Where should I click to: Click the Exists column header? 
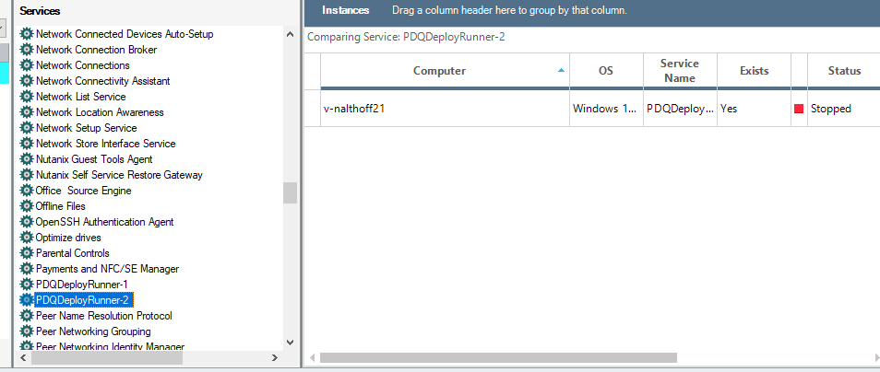754,71
